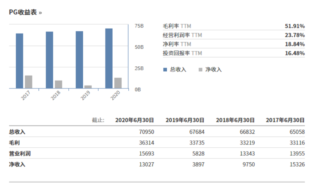Click the 25B axis label
Image resolution: width=309 pixels, height=183 pixels.
pyautogui.click(x=139, y=68)
